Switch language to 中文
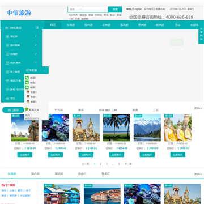 pyautogui.click(x=129, y=9)
